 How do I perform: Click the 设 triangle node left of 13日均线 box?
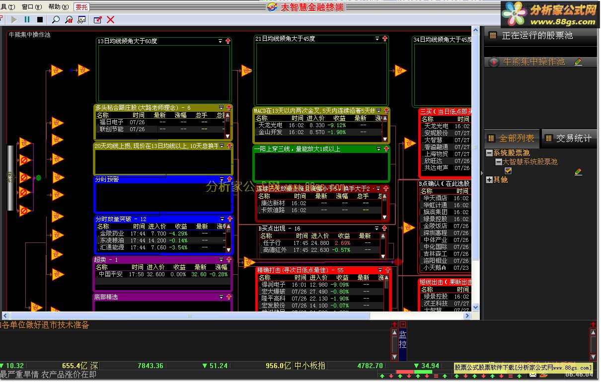(x=83, y=70)
